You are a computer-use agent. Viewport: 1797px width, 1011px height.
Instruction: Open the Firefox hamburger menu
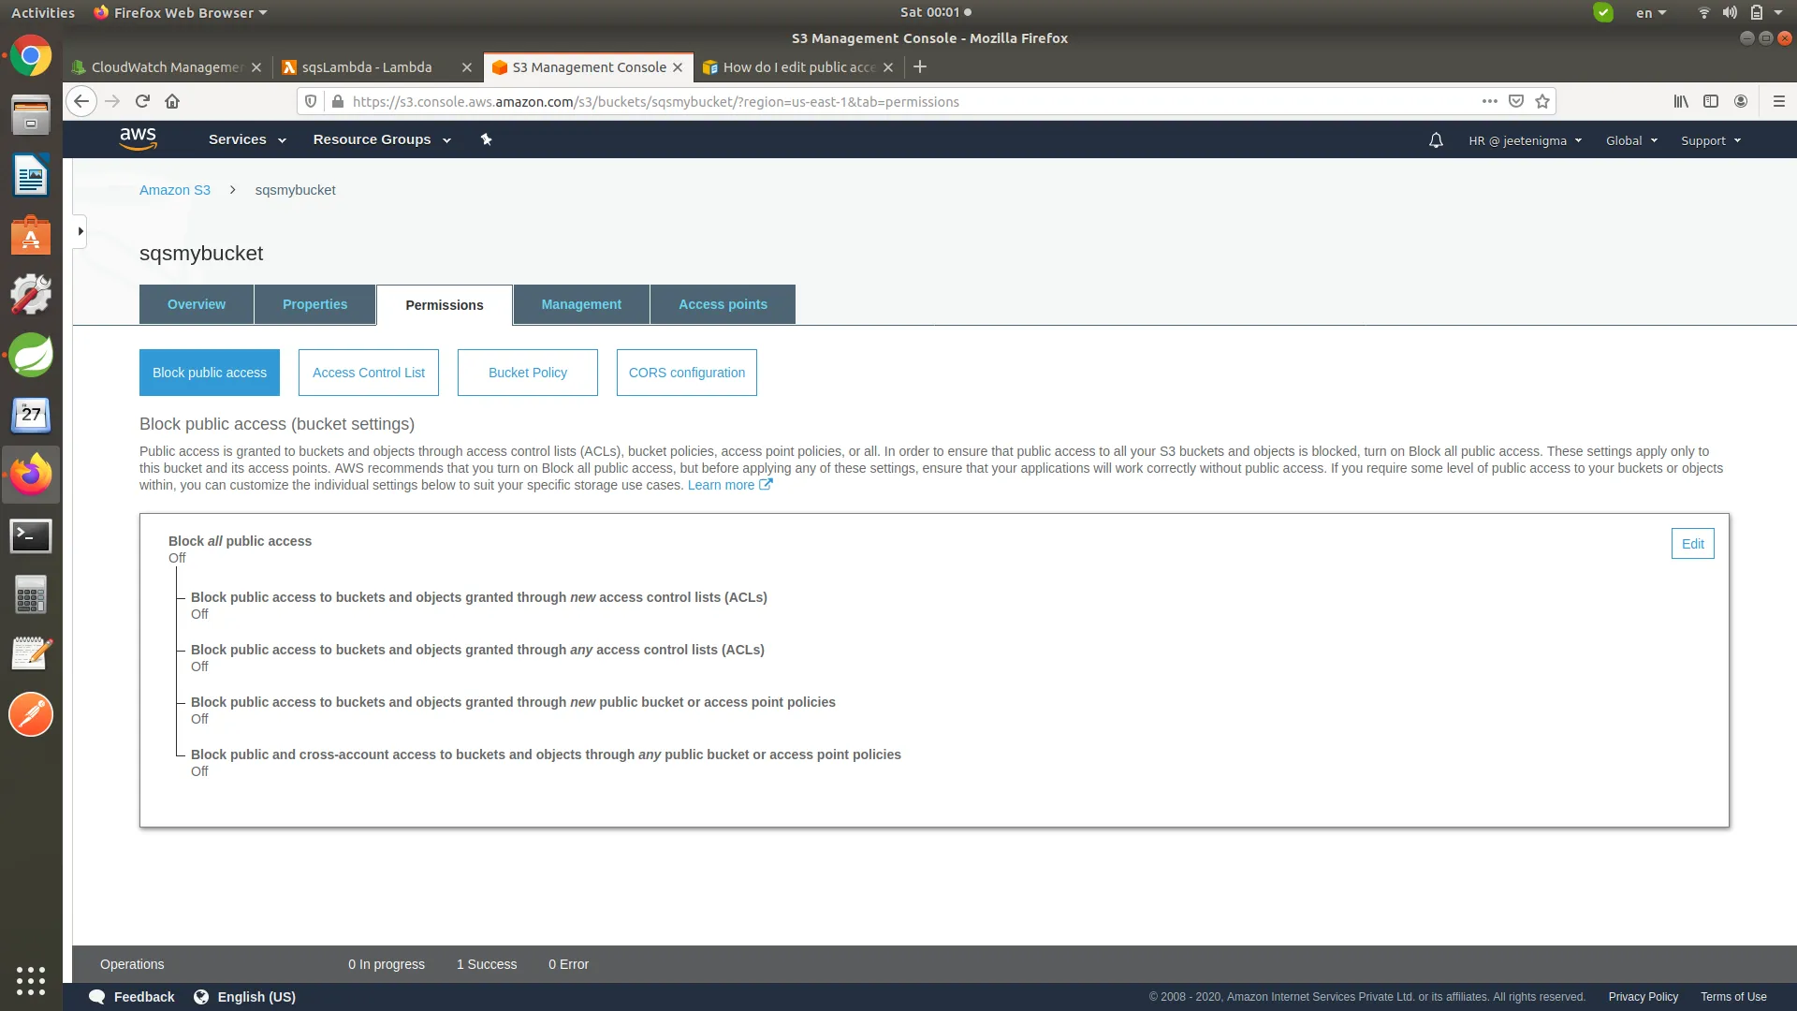(1778, 101)
